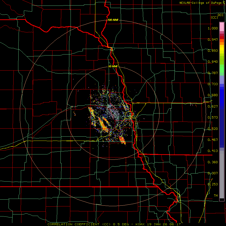Pick the pink segment of the color bar
The height and width of the screenshot is (226, 226).
(x=222, y=27)
